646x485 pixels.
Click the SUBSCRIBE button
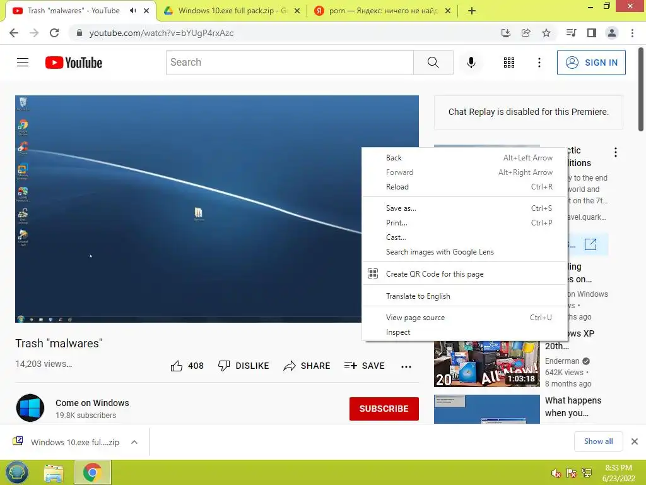coord(384,409)
